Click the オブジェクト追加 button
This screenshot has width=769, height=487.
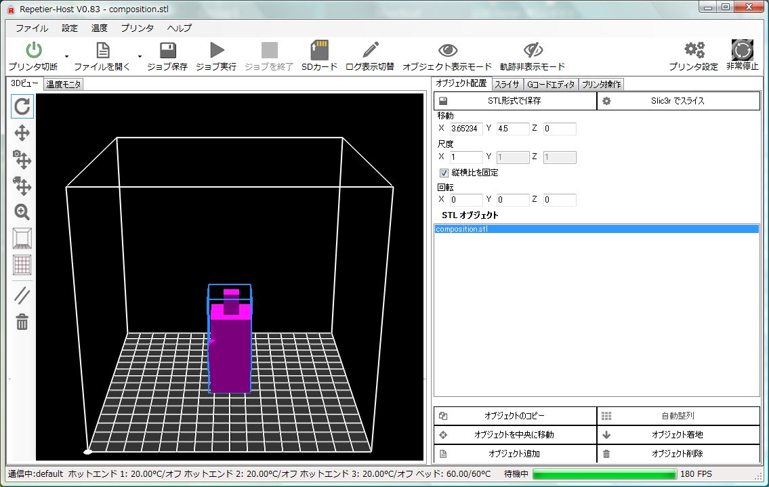tap(515, 454)
